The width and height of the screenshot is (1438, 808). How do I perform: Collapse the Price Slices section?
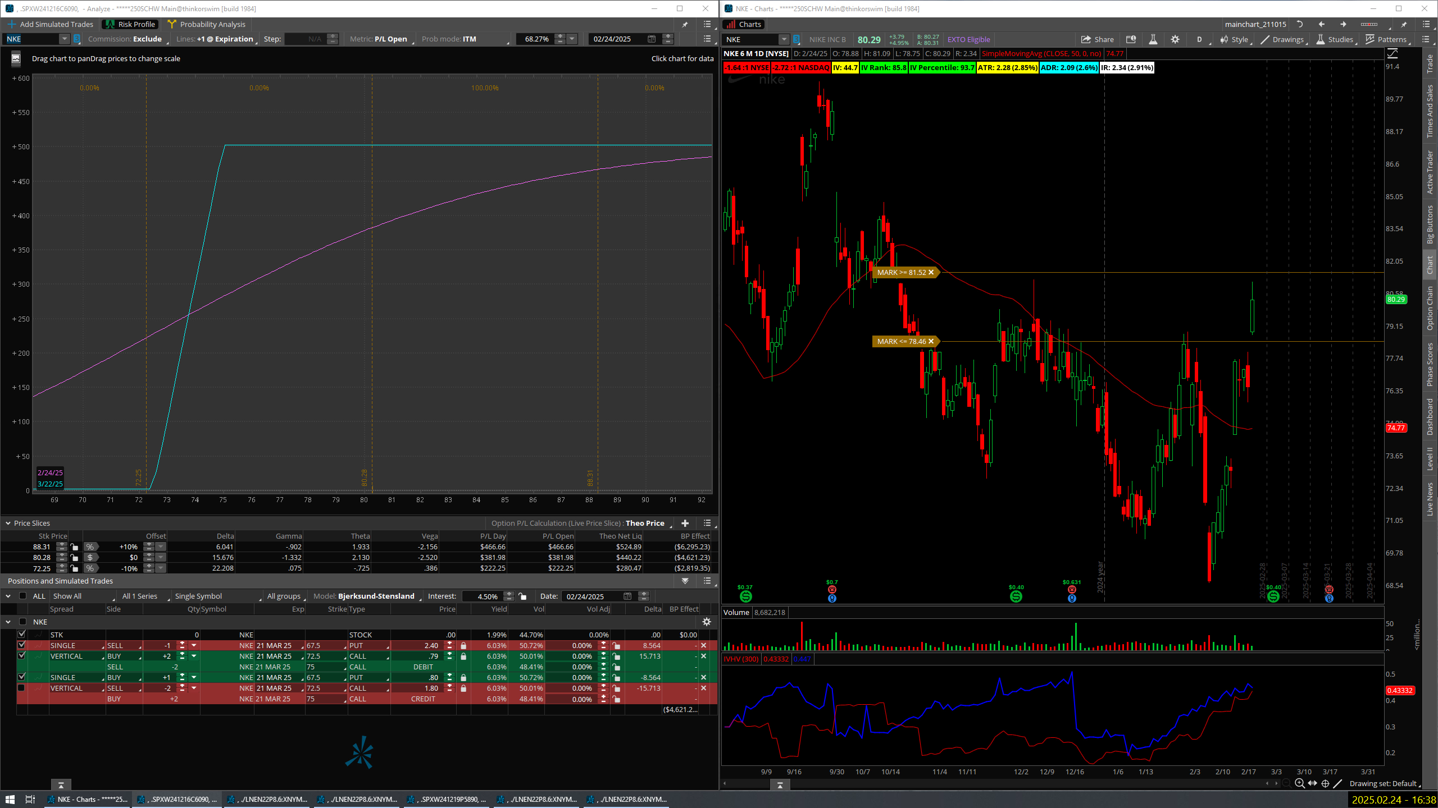click(x=8, y=523)
